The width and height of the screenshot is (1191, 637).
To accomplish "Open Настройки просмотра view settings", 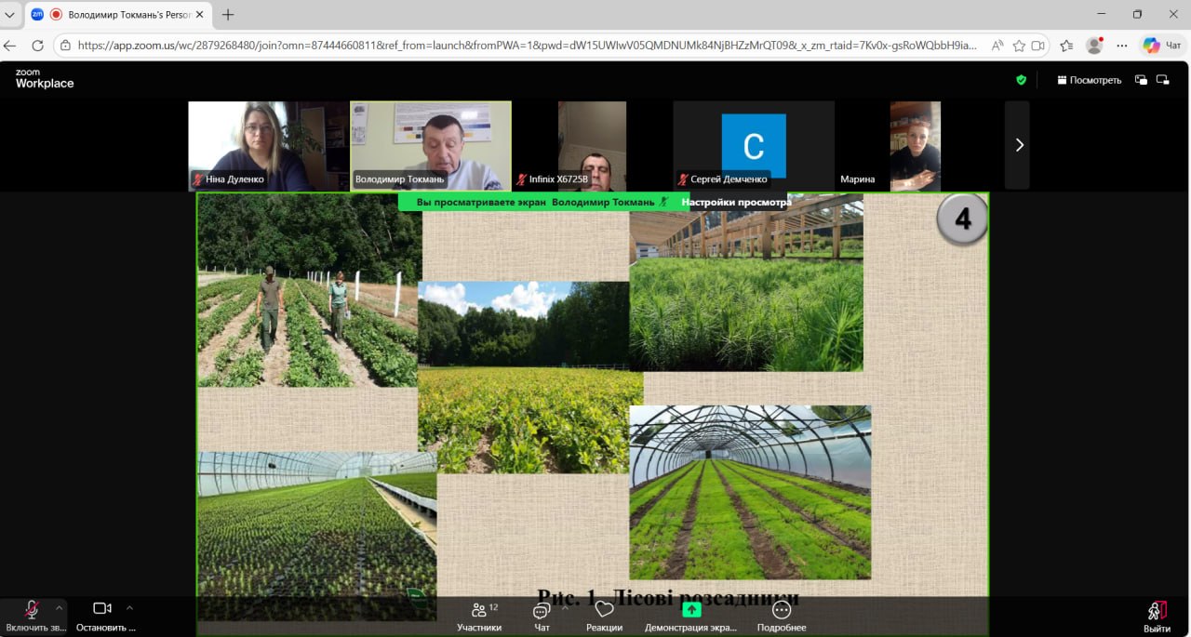I will (736, 202).
